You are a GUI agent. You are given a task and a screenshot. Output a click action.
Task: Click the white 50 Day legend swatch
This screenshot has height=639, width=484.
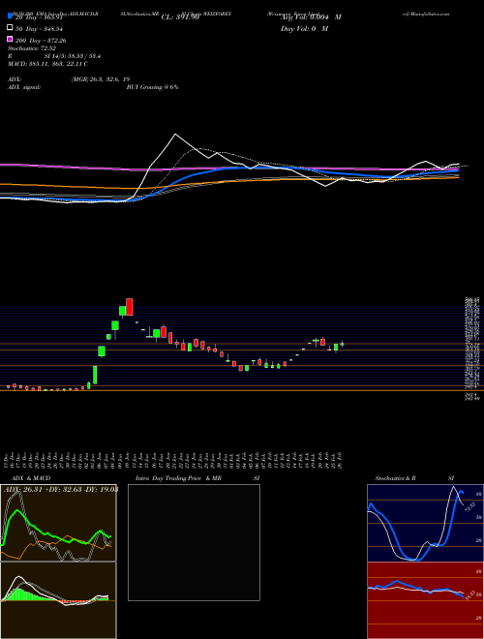11,28
